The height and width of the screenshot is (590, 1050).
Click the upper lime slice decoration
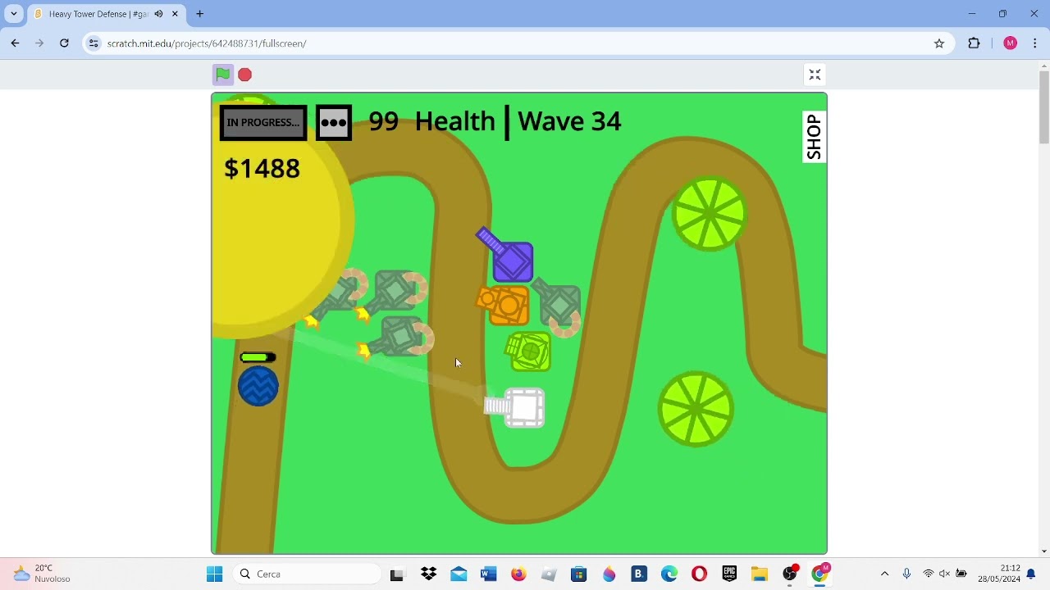coord(709,214)
